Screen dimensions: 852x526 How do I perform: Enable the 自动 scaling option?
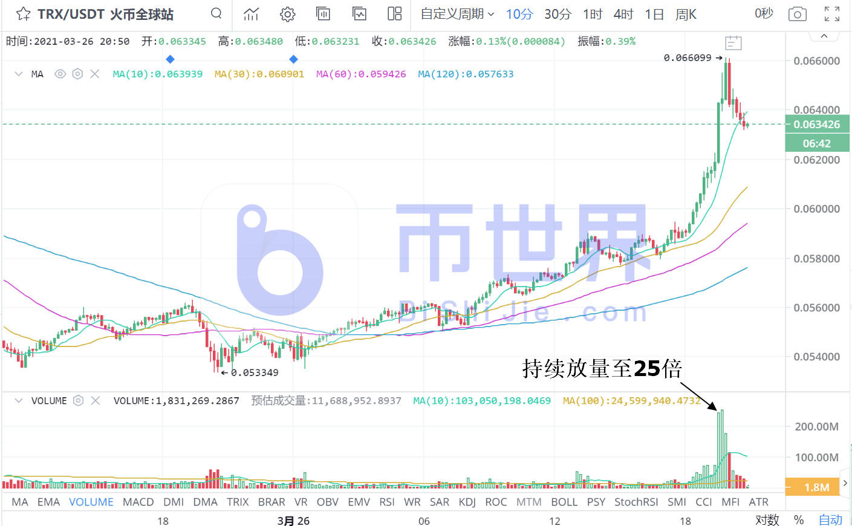pyautogui.click(x=831, y=519)
